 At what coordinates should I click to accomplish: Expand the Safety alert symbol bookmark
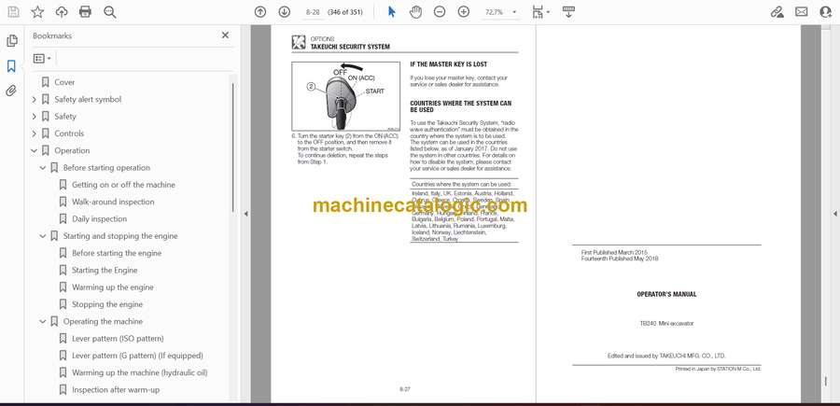(35, 99)
